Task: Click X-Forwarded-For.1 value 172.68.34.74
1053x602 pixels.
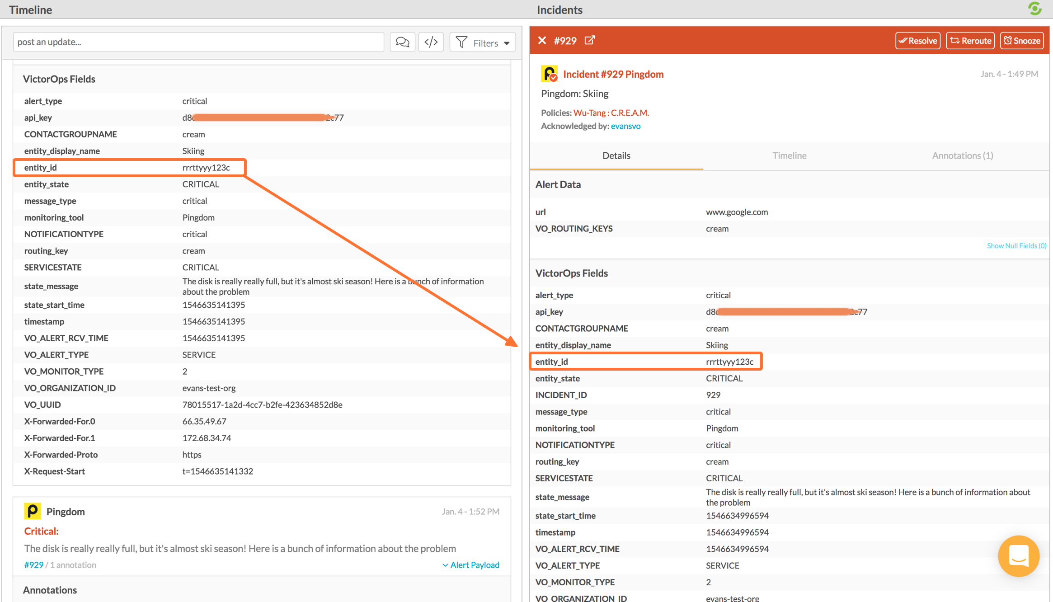Action: pyautogui.click(x=207, y=438)
